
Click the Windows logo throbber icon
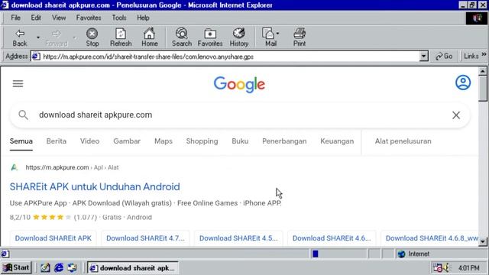pyautogui.click(x=477, y=18)
